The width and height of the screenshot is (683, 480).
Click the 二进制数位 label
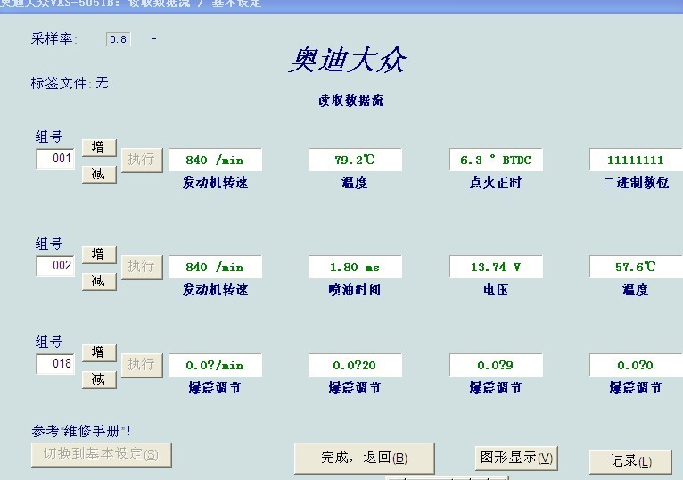click(636, 182)
